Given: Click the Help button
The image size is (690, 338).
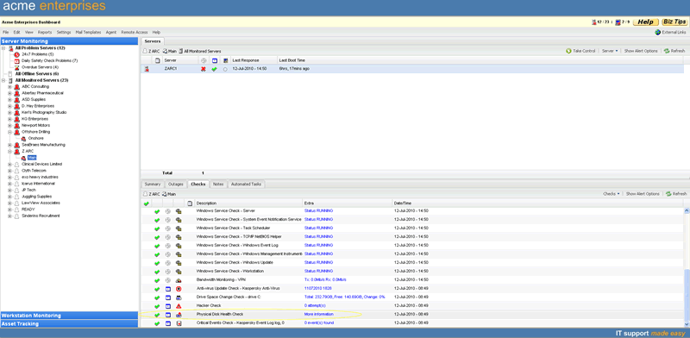Looking at the screenshot, I should [646, 22].
